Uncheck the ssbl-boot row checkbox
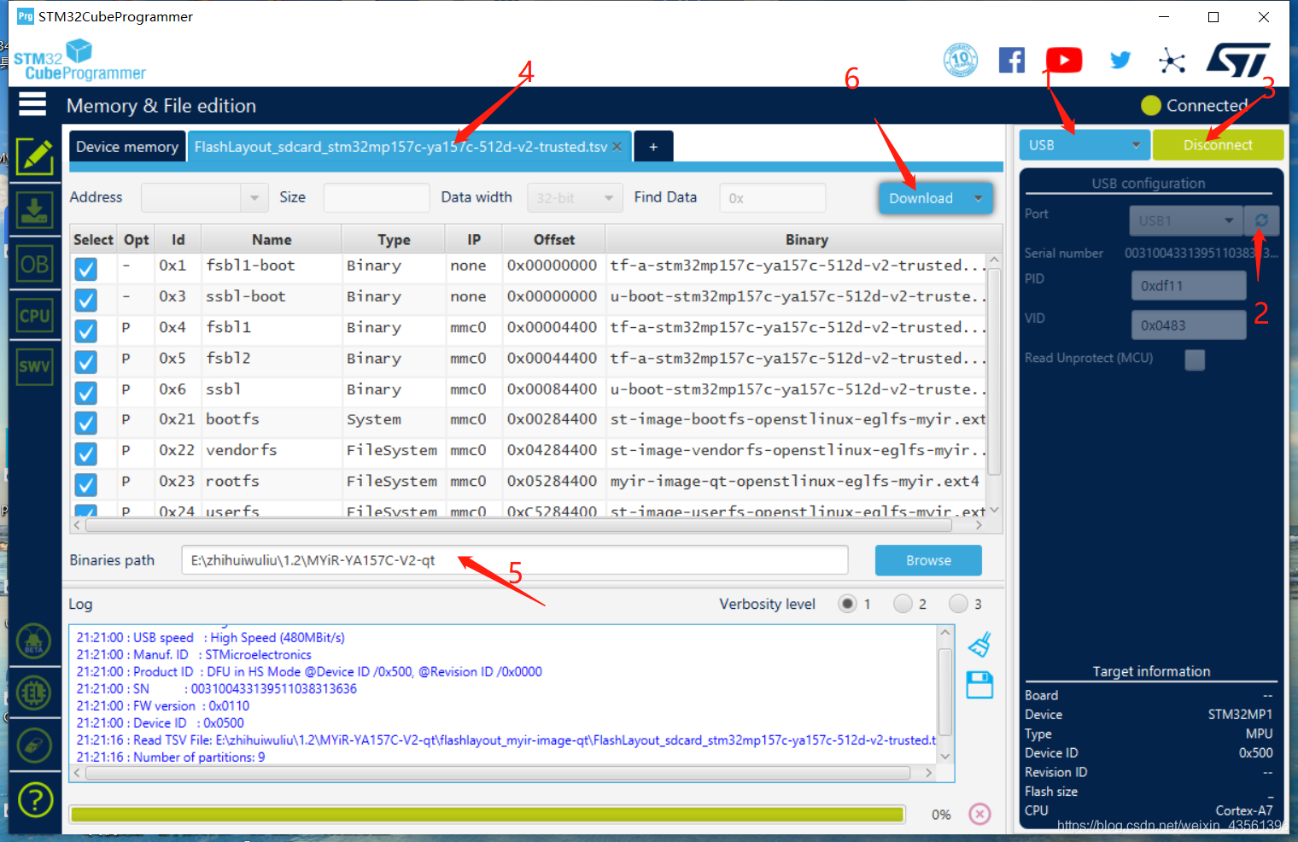1298x842 pixels. tap(85, 300)
